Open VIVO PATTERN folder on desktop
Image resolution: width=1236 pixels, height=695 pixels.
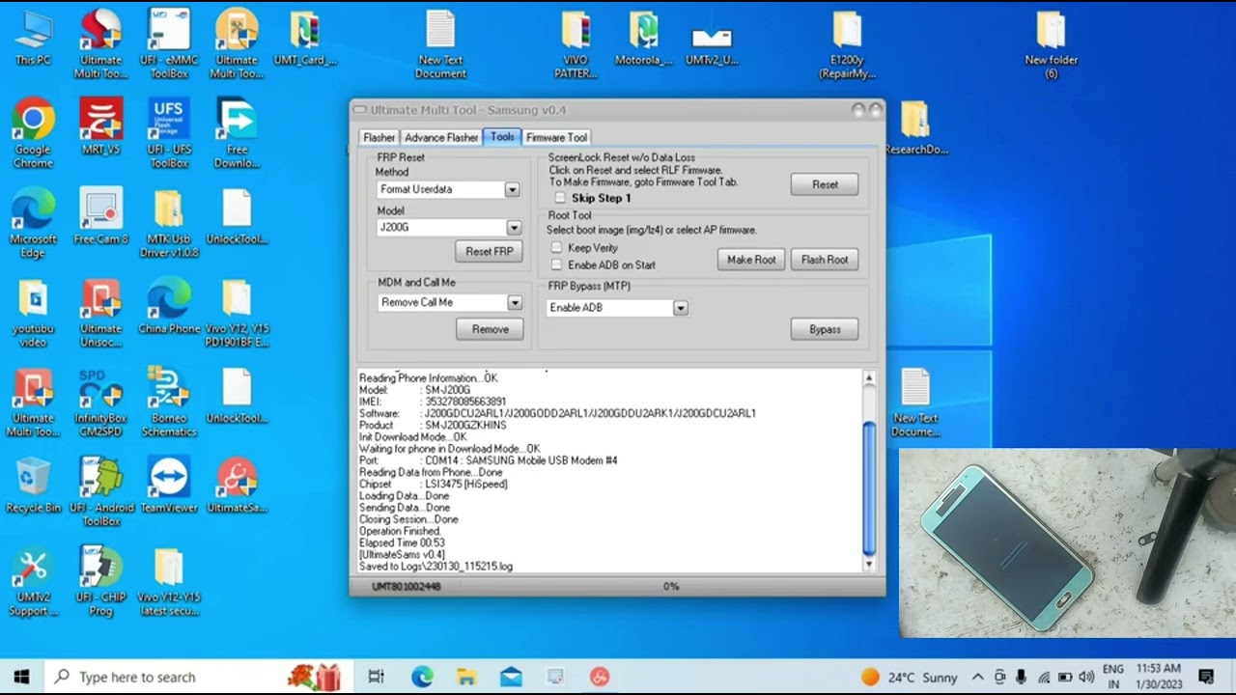pos(576,43)
